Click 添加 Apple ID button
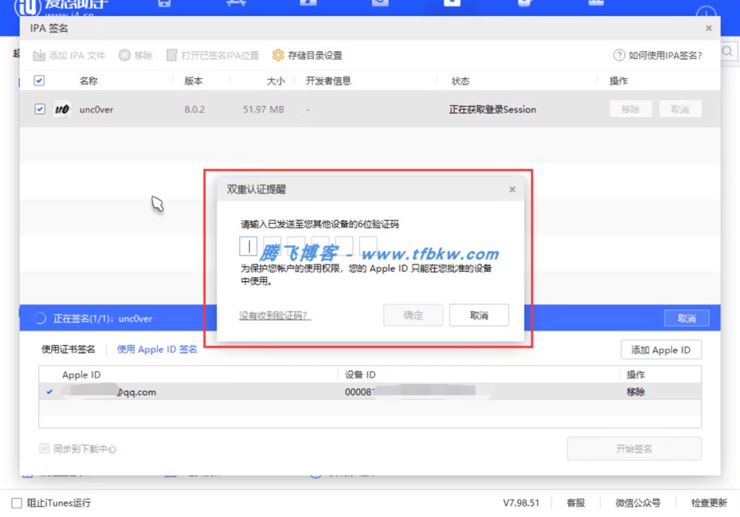Screen dimensions: 740x517 pos(661,349)
